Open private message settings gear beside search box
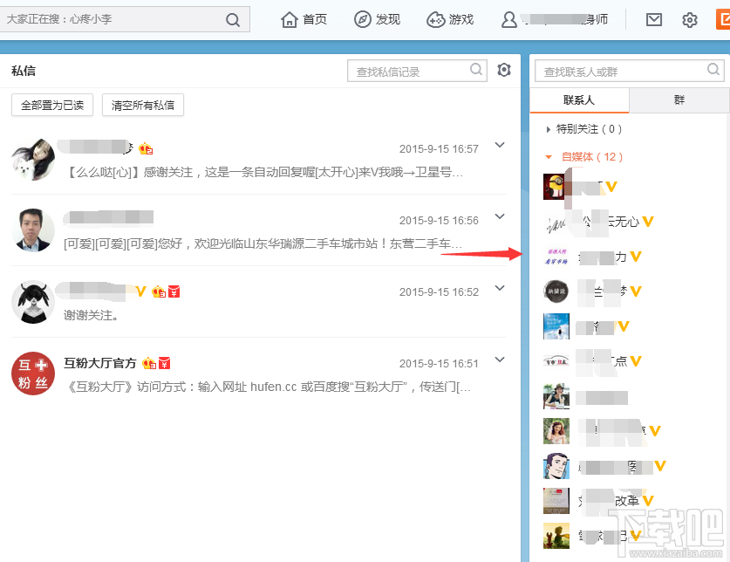 (504, 71)
